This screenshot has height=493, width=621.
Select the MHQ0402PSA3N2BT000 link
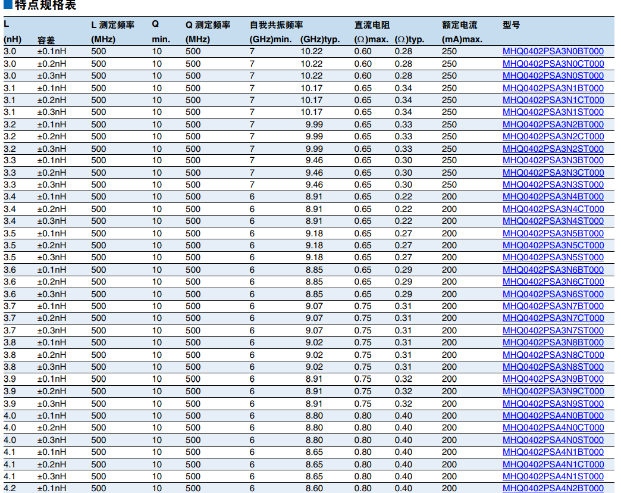pos(553,124)
